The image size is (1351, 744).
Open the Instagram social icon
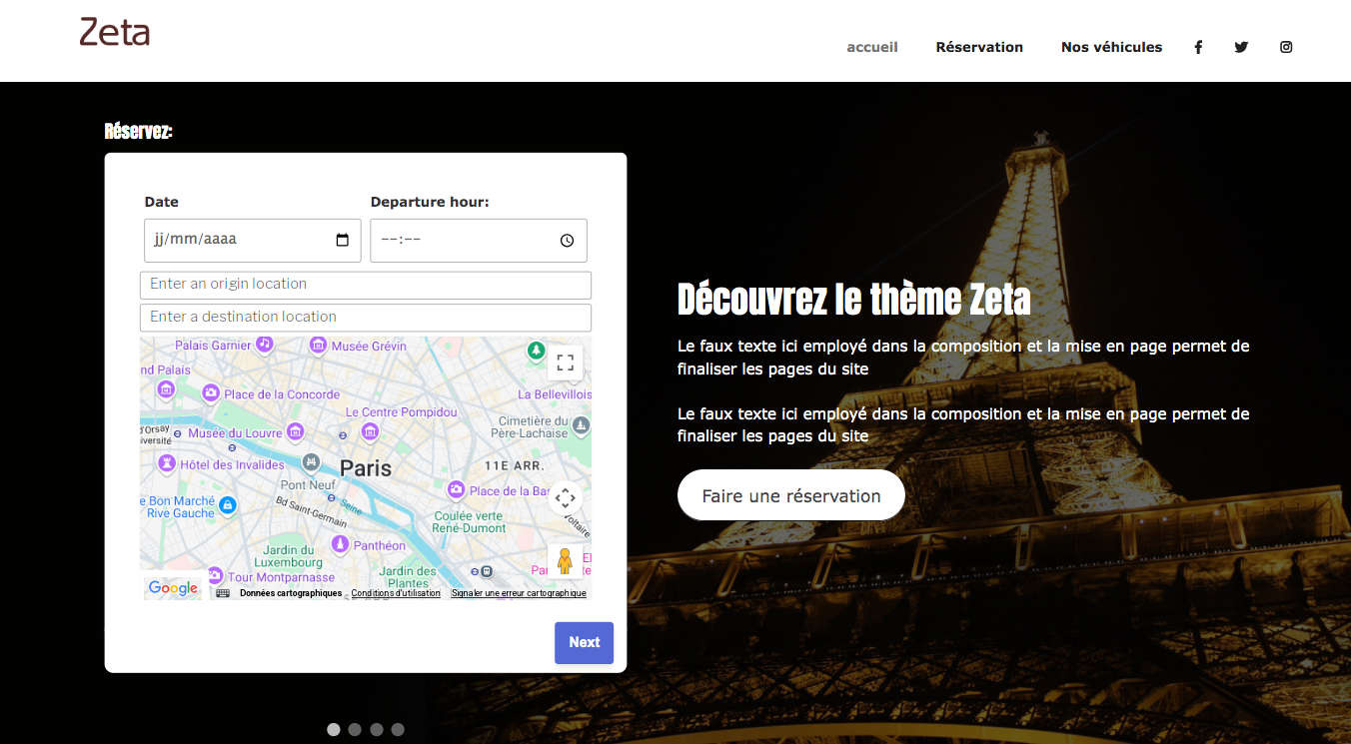coord(1286,47)
